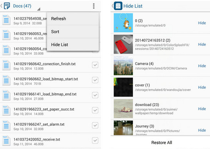Toggle checkbox next to set_alarm.txt
210x149 pixels.
coord(95,126)
